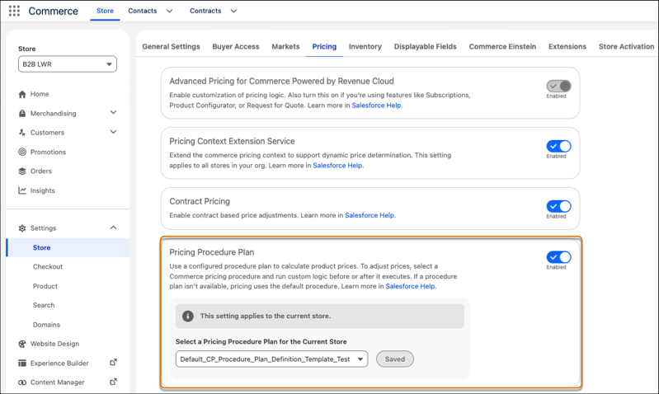Click the Saved button
This screenshot has width=659, height=394.
pos(395,359)
